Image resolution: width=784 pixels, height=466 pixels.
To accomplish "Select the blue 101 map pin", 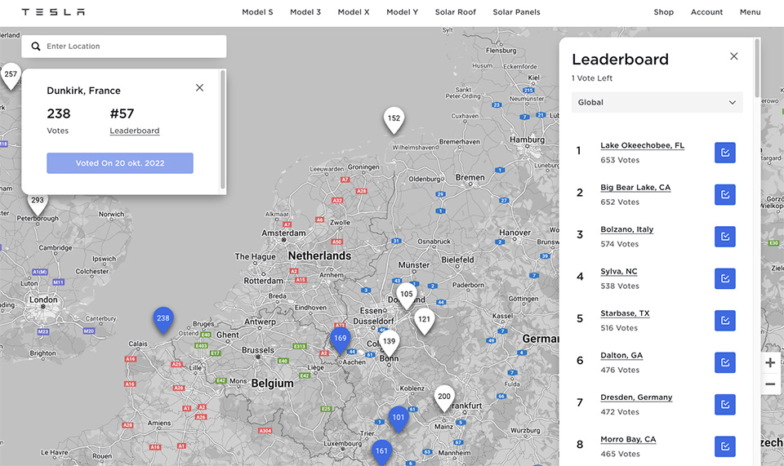I will tap(399, 419).
